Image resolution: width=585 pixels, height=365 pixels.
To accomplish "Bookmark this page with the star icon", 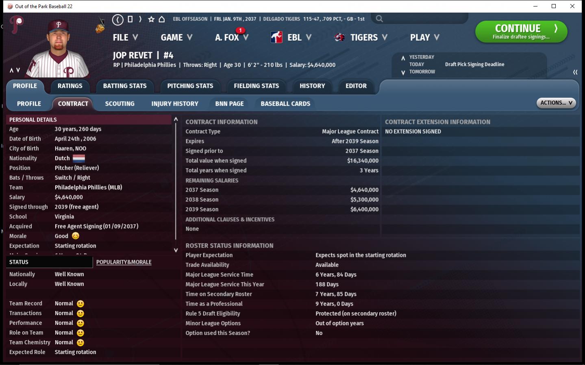I will [x=151, y=19].
